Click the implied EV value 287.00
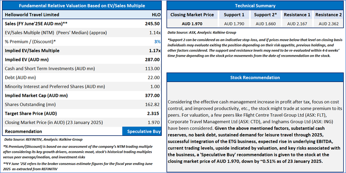Screen dimensions: 346x173 tap(152, 60)
